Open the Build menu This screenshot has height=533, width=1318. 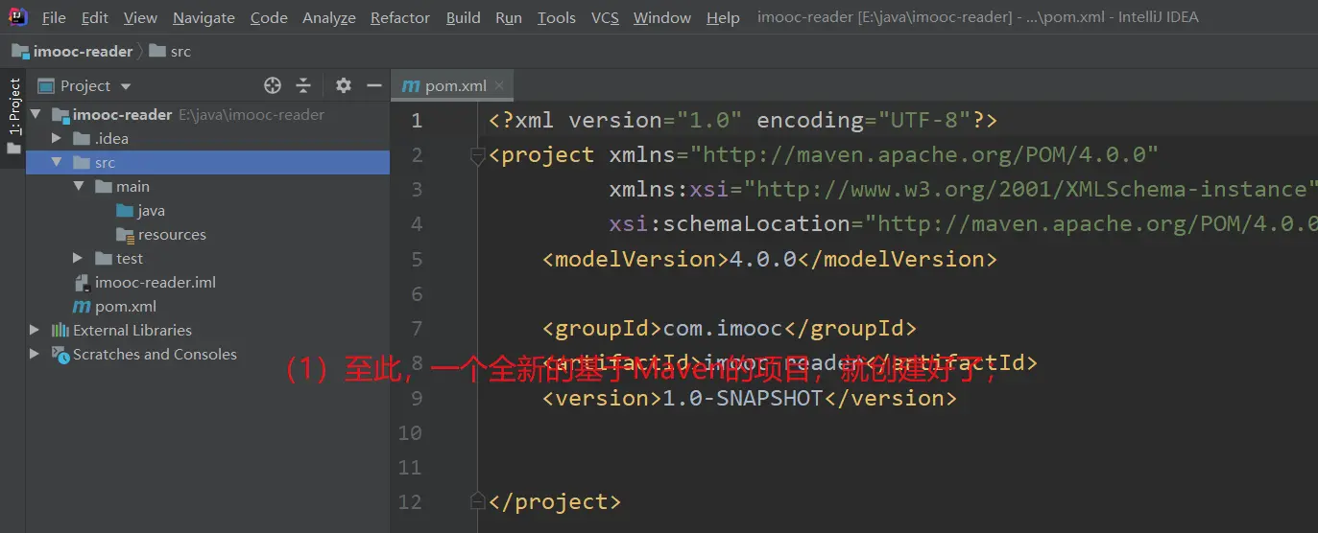coord(464,17)
